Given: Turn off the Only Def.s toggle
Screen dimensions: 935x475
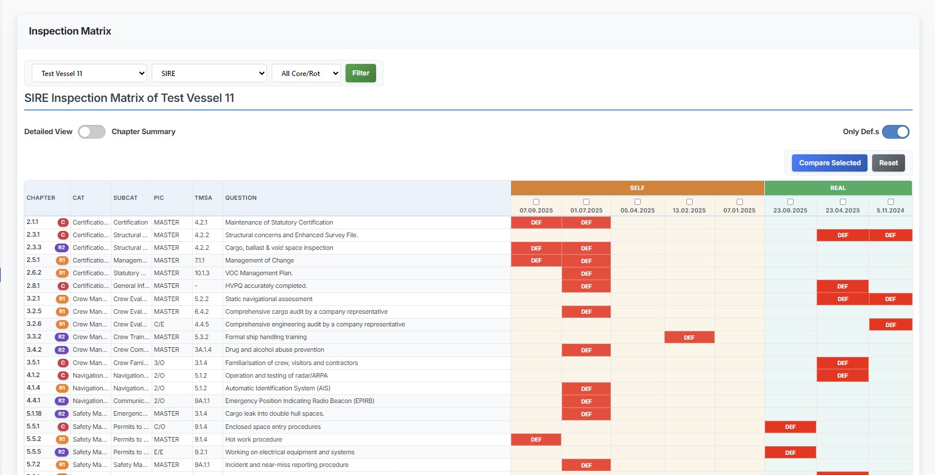Looking at the screenshot, I should 895,132.
